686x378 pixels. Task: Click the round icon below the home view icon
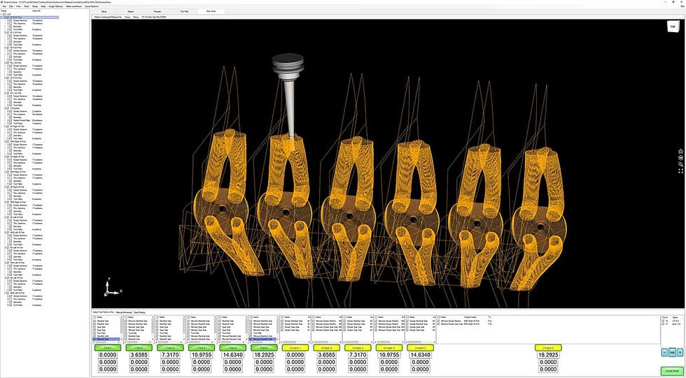680,158
